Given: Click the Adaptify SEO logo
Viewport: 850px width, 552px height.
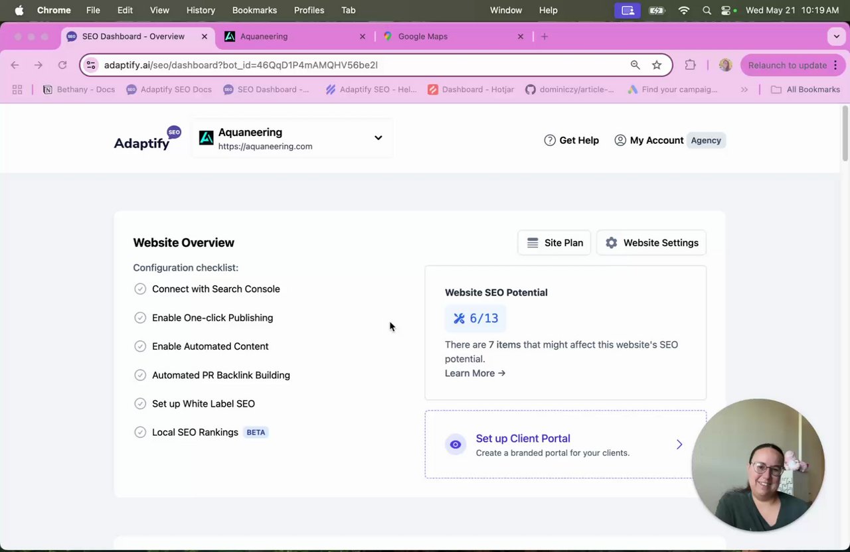Looking at the screenshot, I should (147, 139).
